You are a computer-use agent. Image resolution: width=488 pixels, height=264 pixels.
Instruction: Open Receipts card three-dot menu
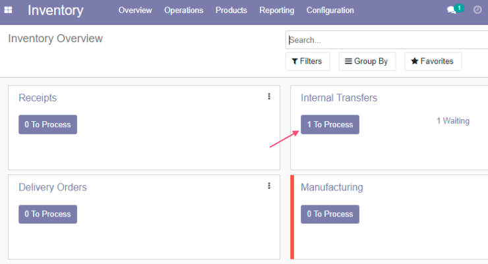point(269,97)
